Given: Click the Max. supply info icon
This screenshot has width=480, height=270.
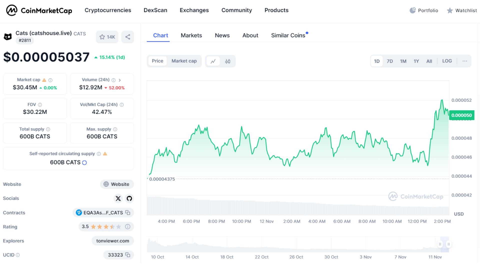Looking at the screenshot, I should [x=115, y=129].
